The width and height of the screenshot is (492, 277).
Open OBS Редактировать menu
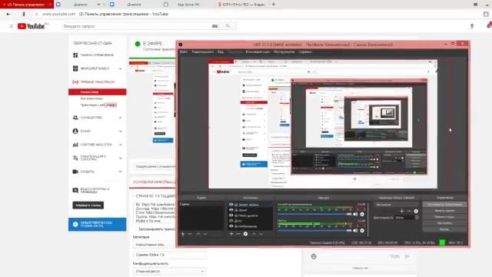coord(203,52)
